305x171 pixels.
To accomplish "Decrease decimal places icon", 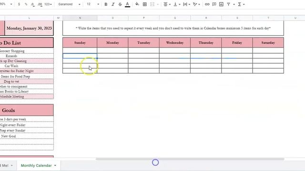I will 33,4.
